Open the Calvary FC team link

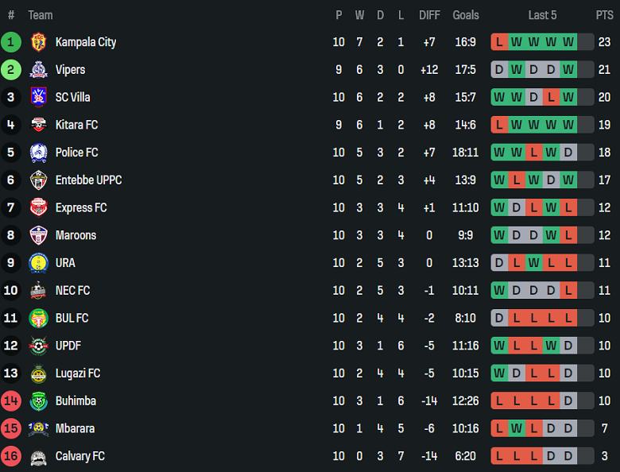79,456
